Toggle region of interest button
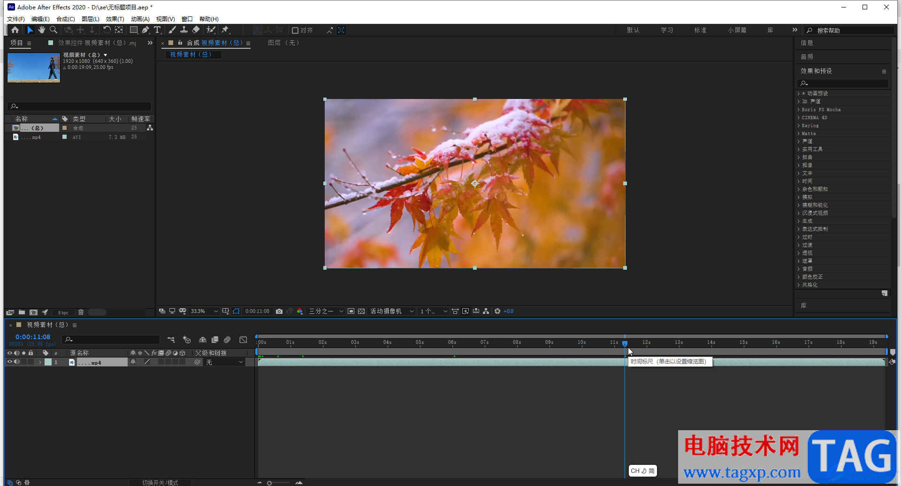The height and width of the screenshot is (486, 901). tap(351, 311)
